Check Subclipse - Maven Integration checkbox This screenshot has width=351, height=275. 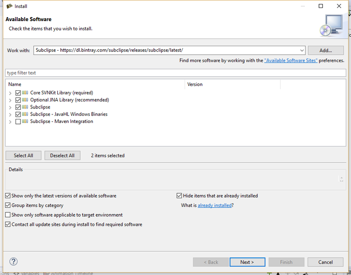click(x=18, y=121)
